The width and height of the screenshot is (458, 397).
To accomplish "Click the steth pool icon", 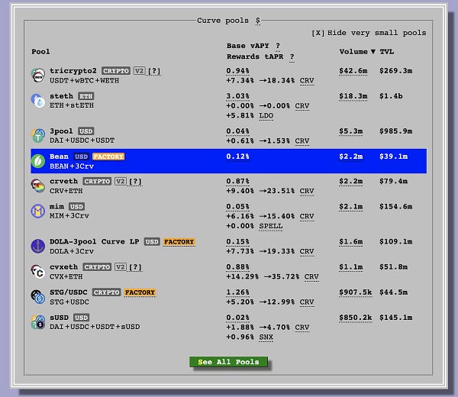I will 38,101.
